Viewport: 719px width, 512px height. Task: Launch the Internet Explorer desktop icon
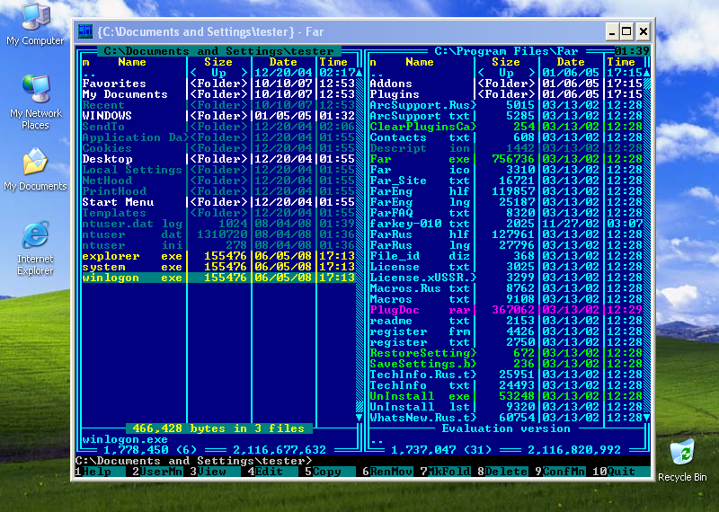pyautogui.click(x=36, y=248)
